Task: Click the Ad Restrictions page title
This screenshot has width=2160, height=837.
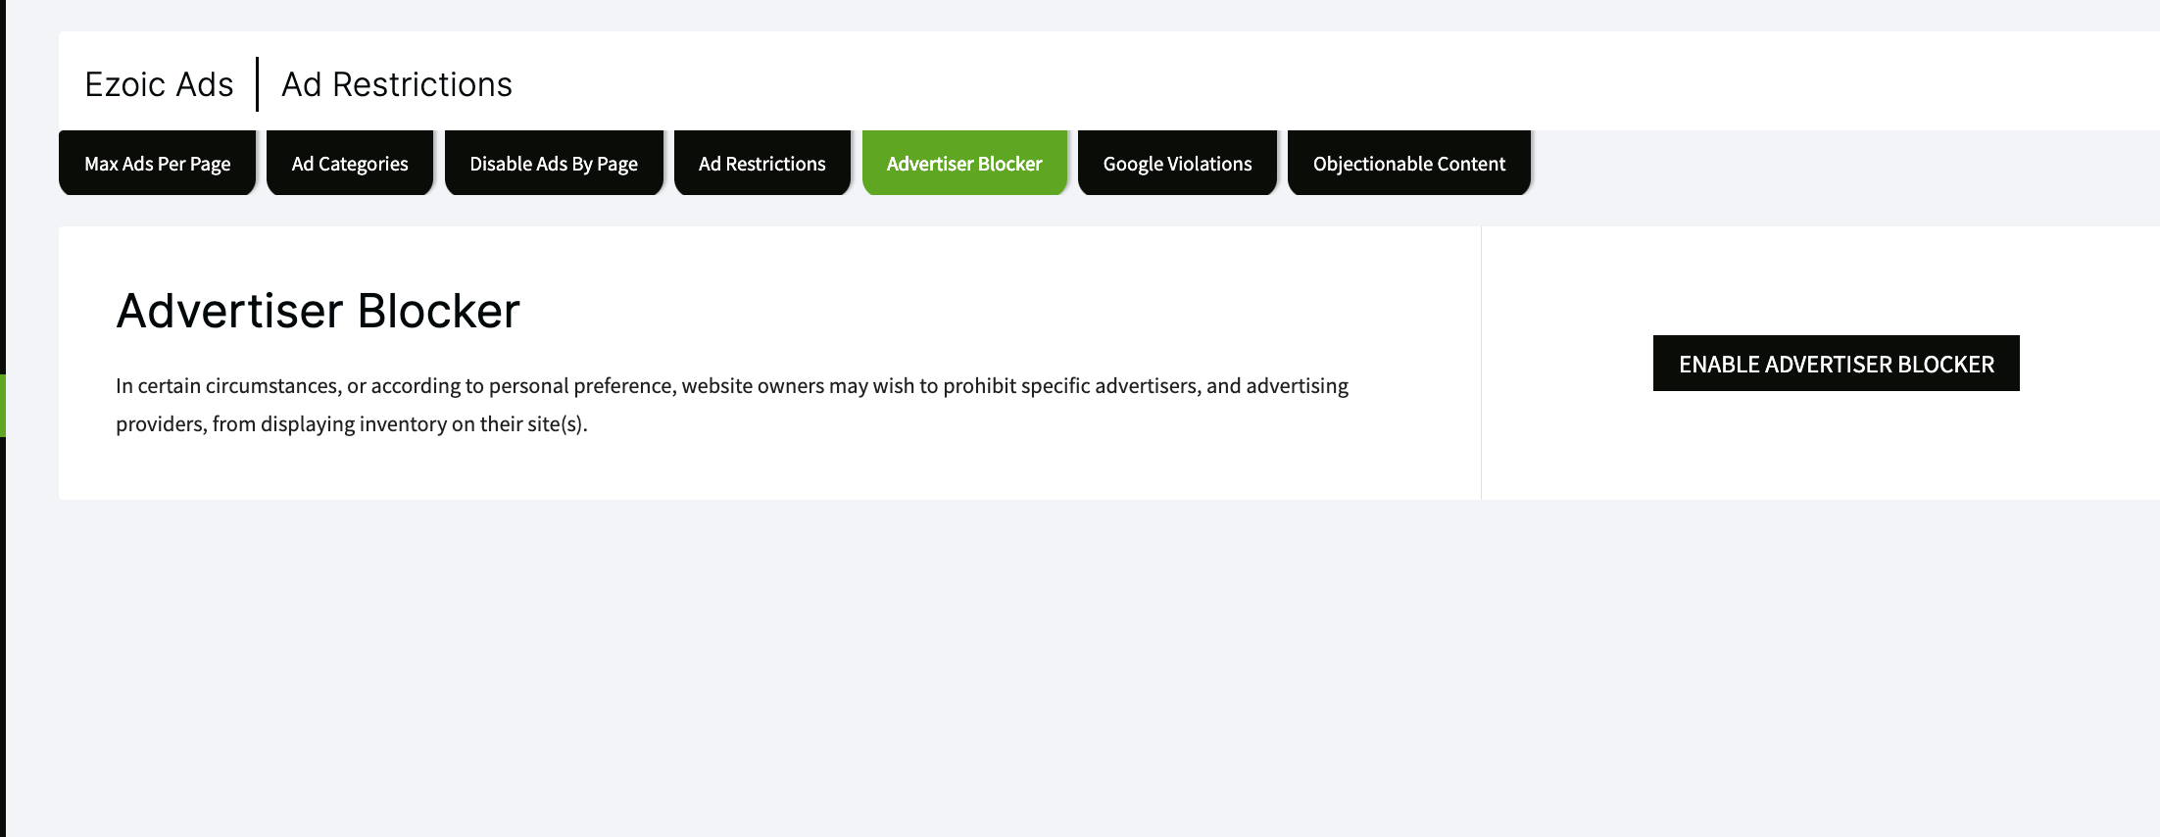Action: pos(397,84)
